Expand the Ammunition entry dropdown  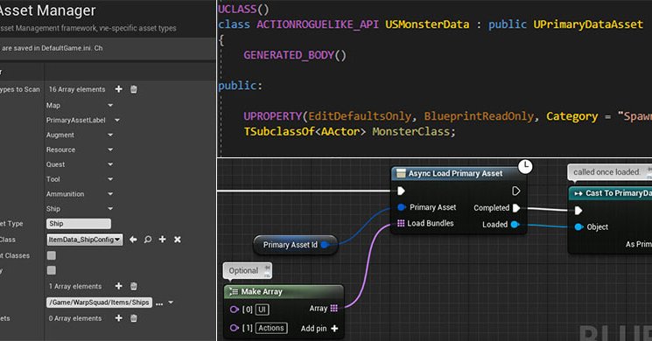[x=110, y=194]
